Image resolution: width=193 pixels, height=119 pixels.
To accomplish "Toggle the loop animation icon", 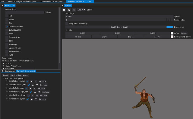I will coord(69,10).
